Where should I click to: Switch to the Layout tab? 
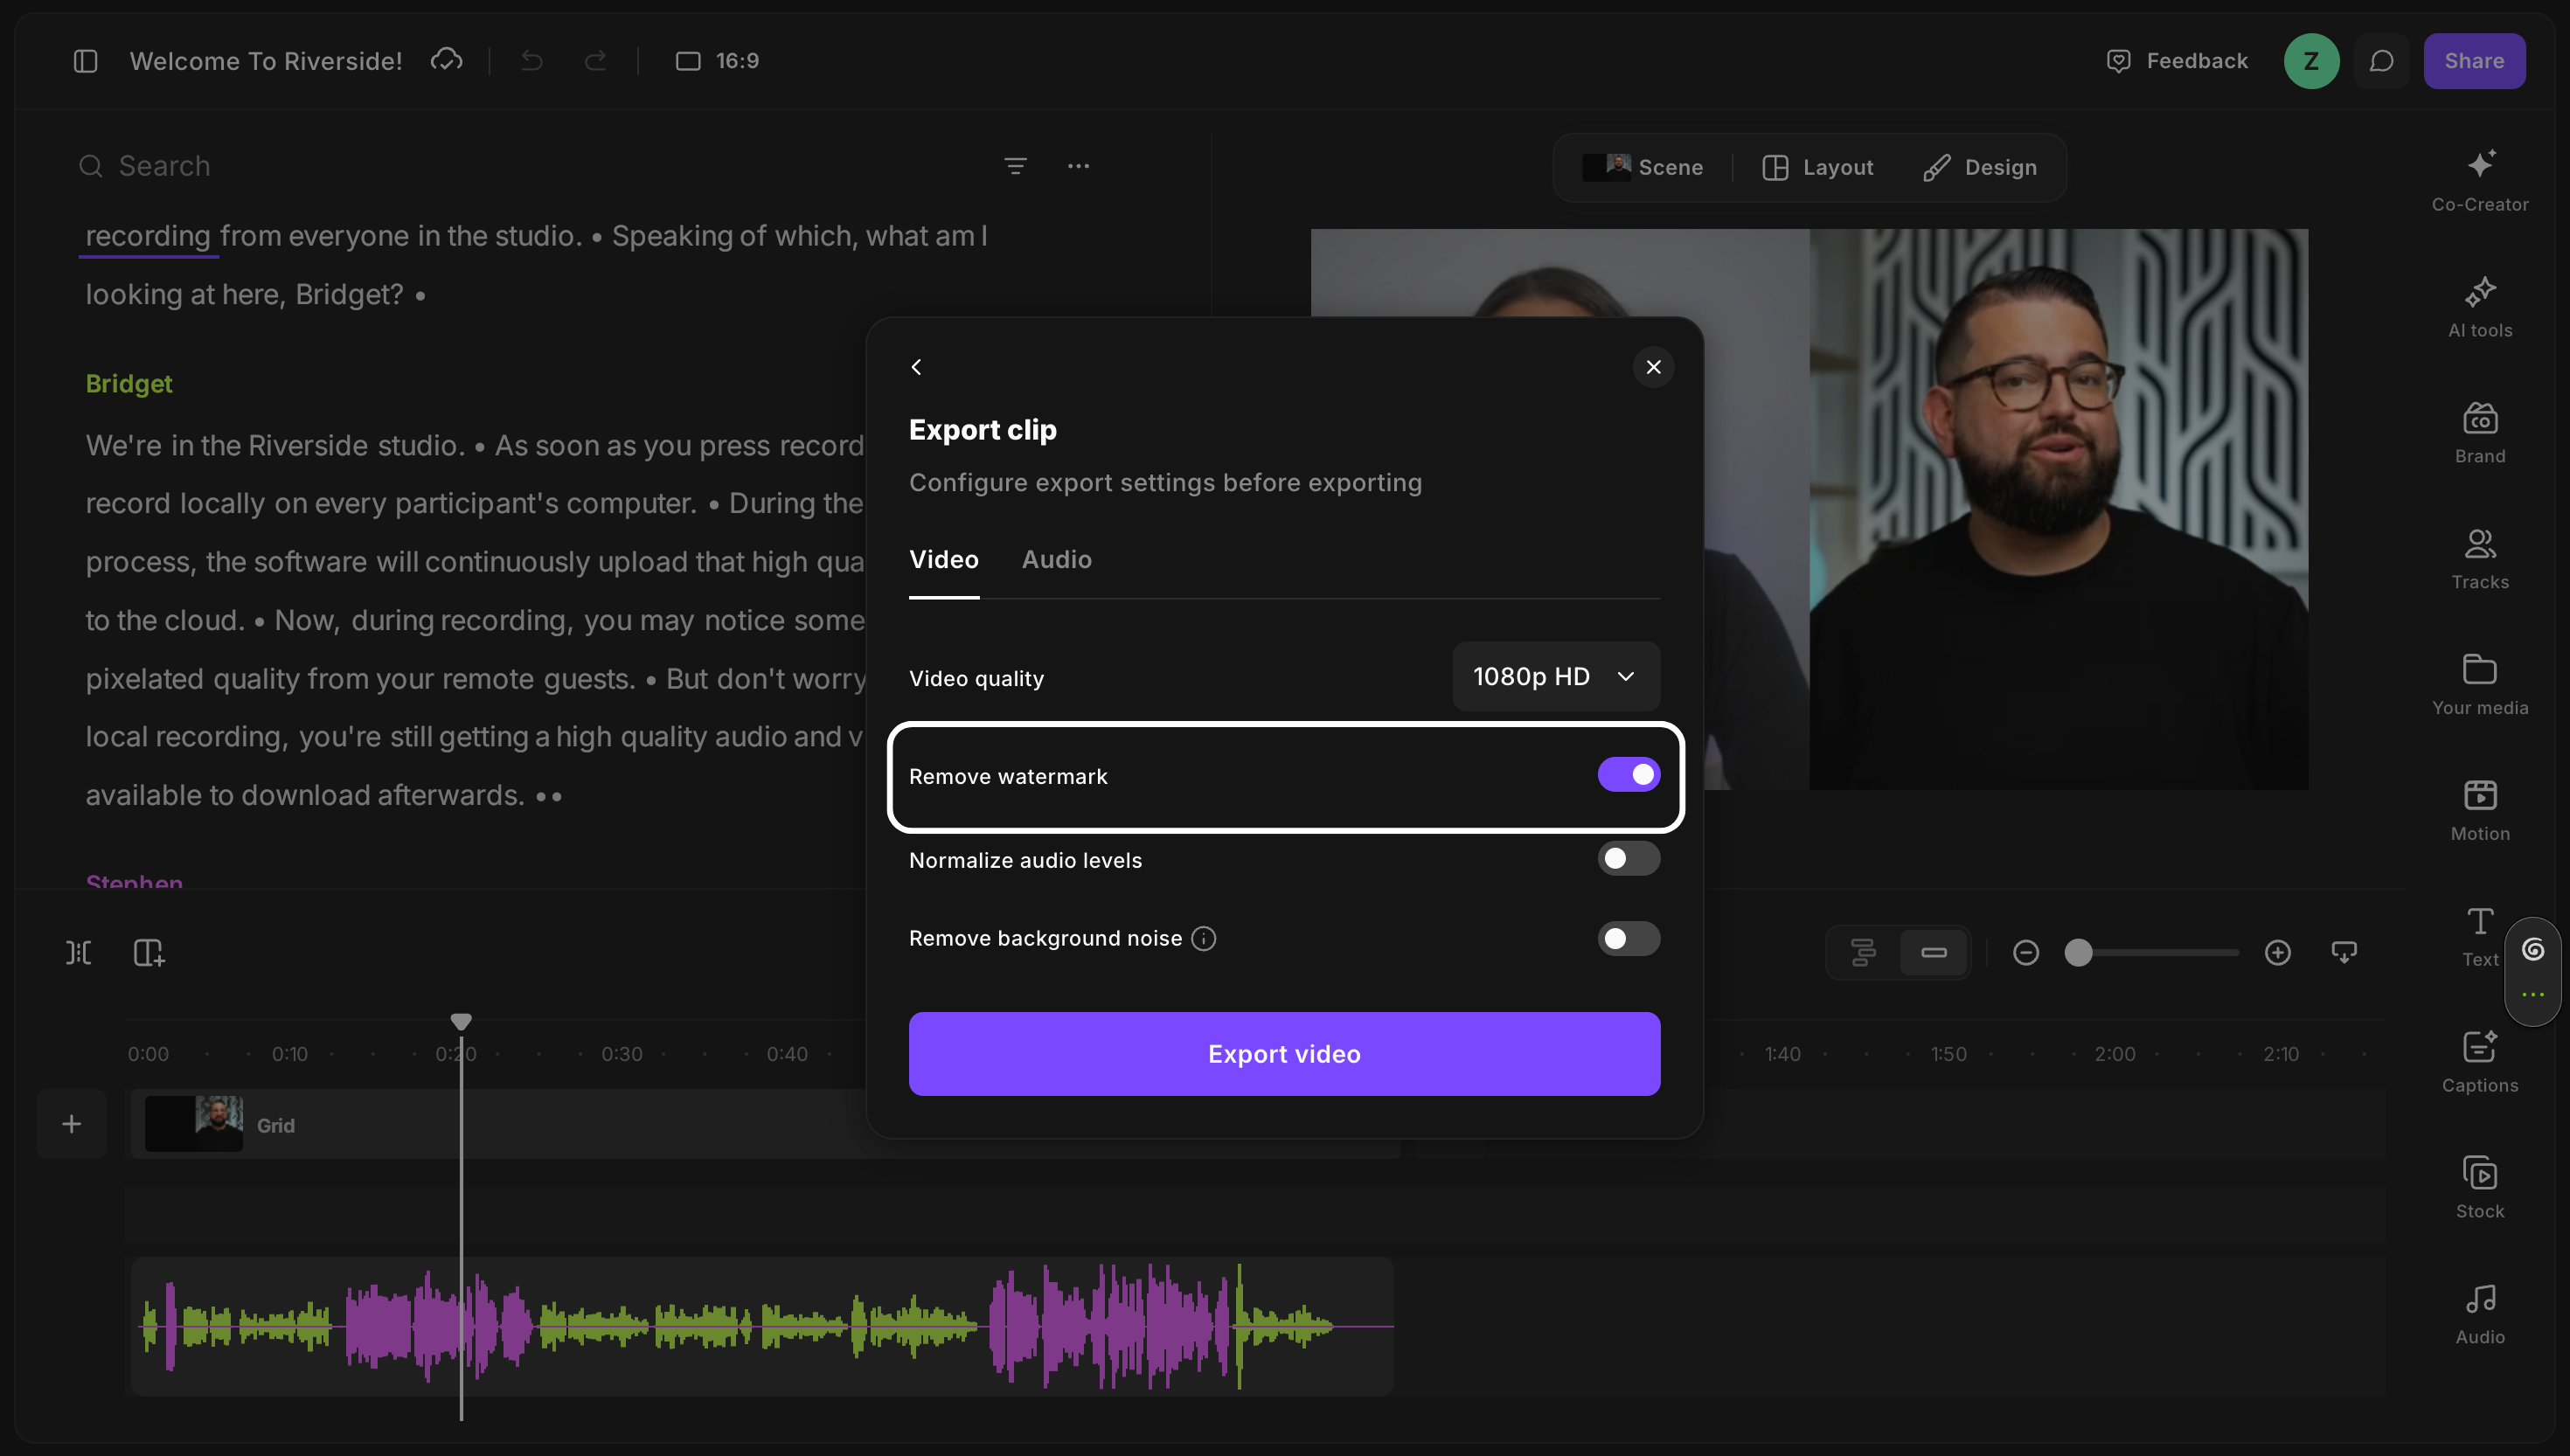pyautogui.click(x=1818, y=167)
